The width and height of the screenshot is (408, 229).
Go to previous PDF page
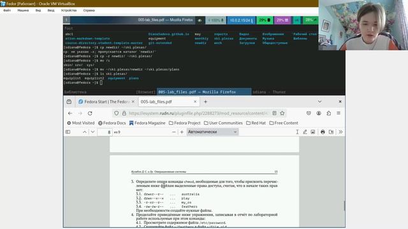click(85, 132)
